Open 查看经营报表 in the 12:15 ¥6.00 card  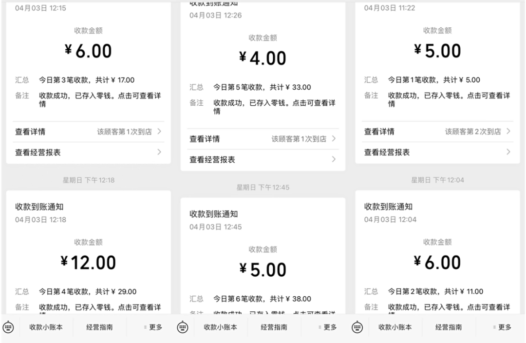[38, 152]
